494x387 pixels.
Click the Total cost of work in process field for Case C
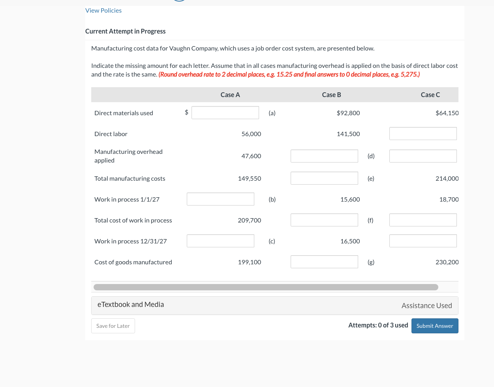click(423, 220)
